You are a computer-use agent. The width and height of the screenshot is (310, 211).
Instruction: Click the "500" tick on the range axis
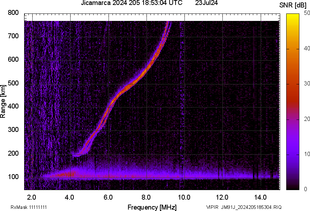click(x=13, y=83)
